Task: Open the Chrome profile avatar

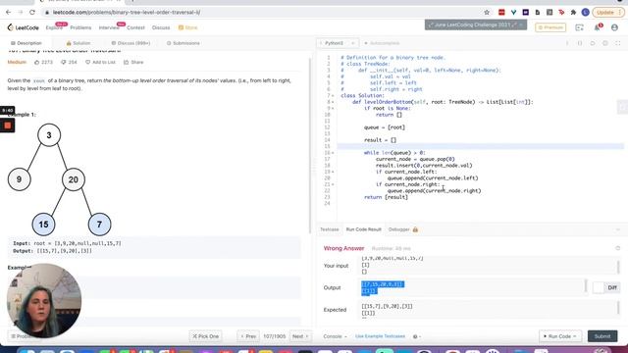Action: 585,13
